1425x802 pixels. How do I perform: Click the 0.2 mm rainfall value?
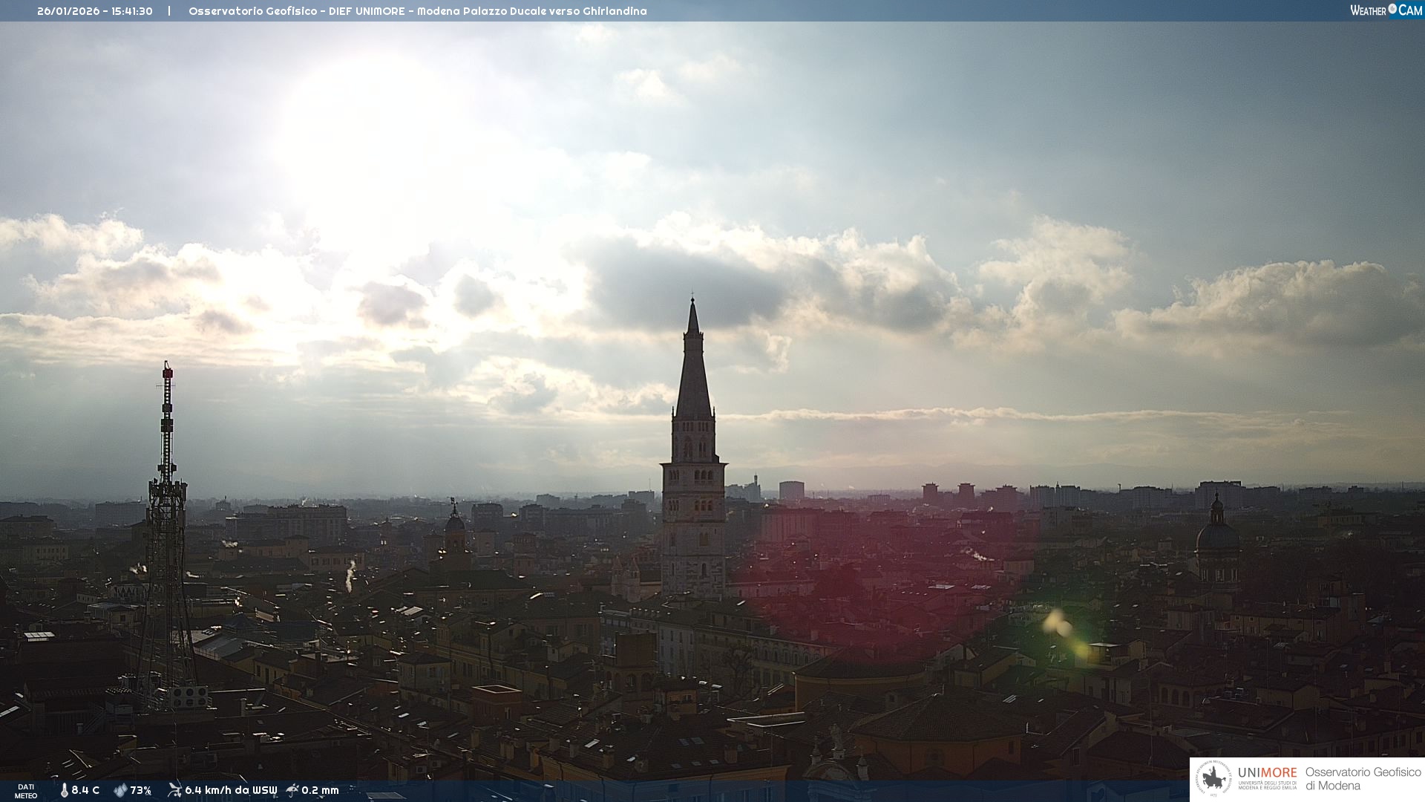pos(320,790)
